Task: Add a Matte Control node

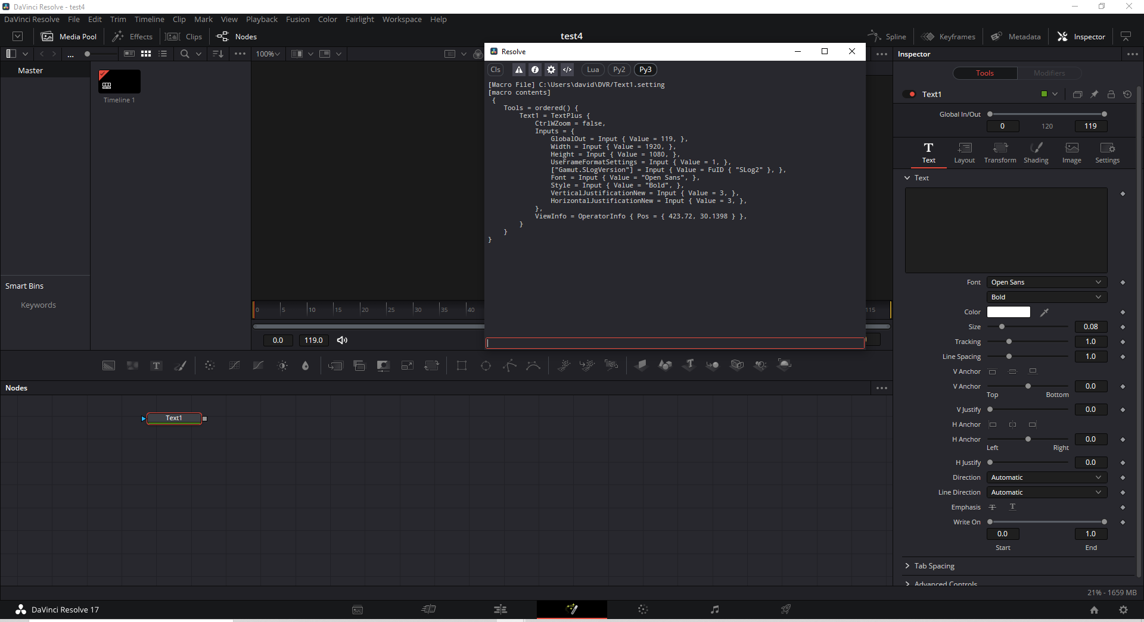Action: 383,365
